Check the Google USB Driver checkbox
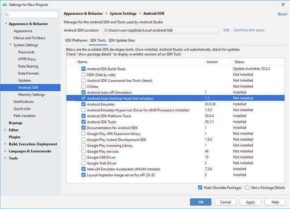The width and height of the screenshot is (290, 209). pyautogui.click(x=83, y=157)
